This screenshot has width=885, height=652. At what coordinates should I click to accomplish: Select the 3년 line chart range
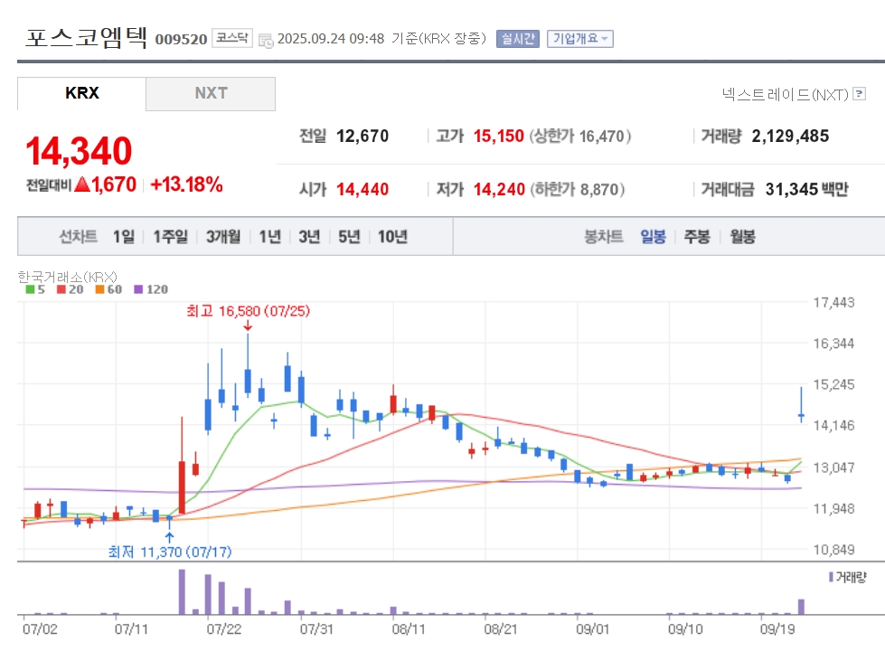point(309,237)
